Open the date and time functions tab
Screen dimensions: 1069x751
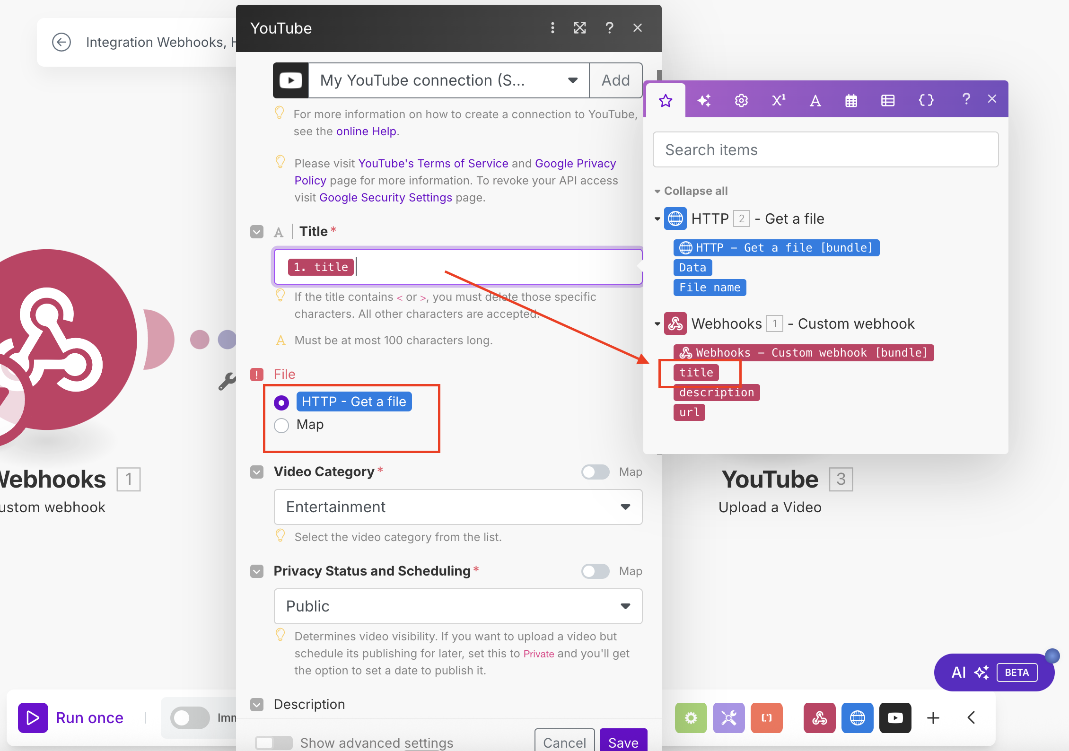point(851,100)
